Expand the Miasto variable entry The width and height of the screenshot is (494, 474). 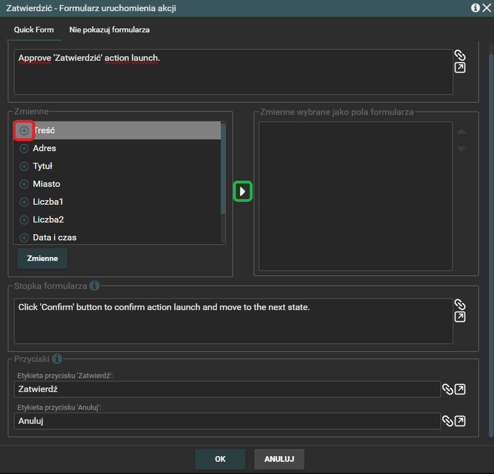pyautogui.click(x=24, y=184)
